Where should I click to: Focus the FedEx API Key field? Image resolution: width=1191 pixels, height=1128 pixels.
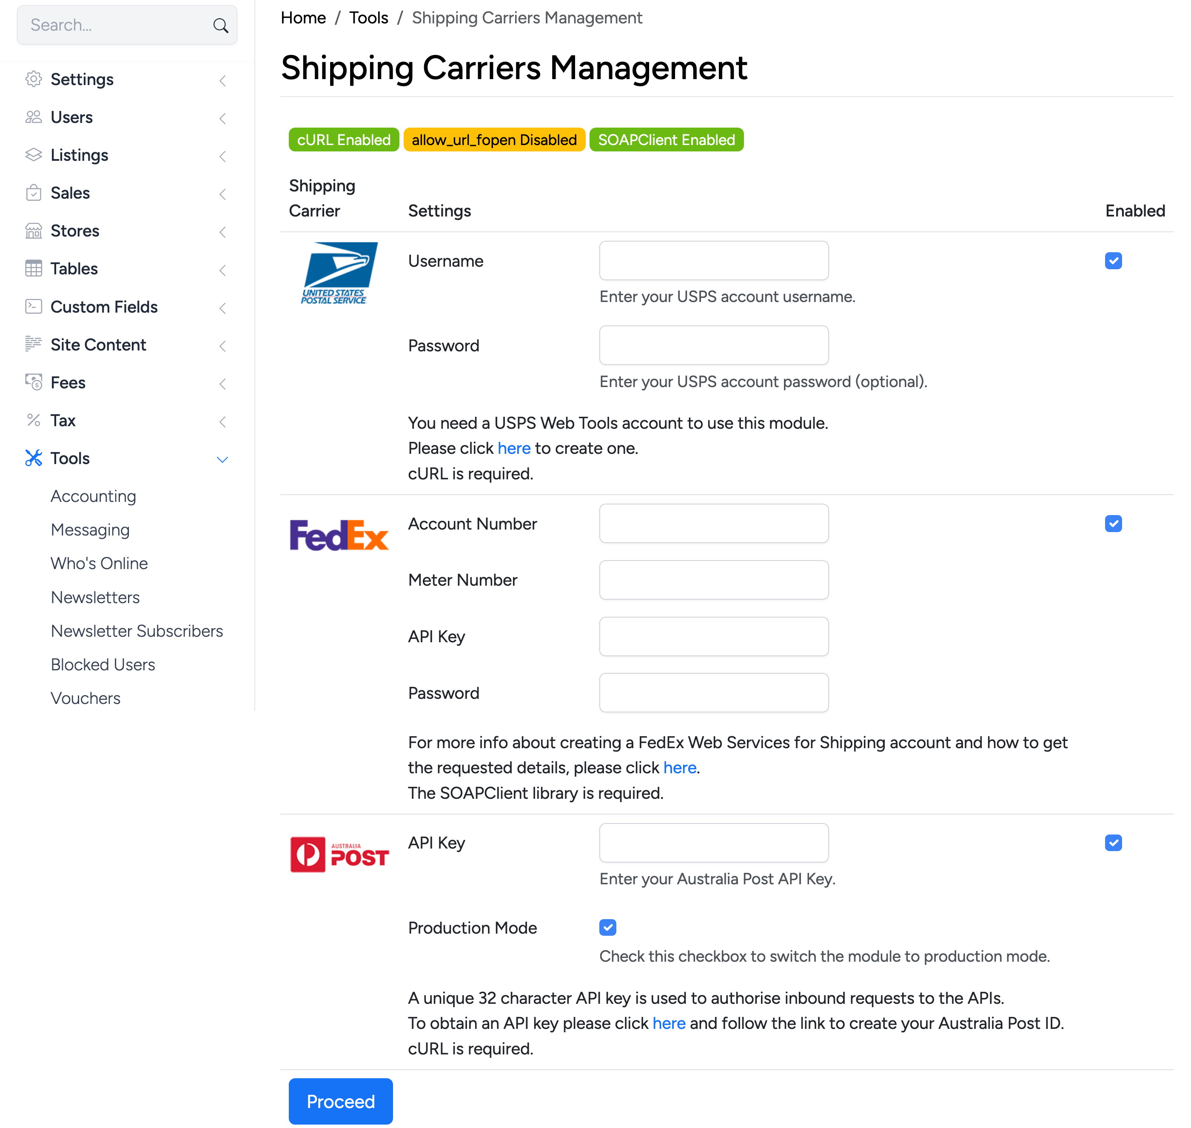click(714, 636)
